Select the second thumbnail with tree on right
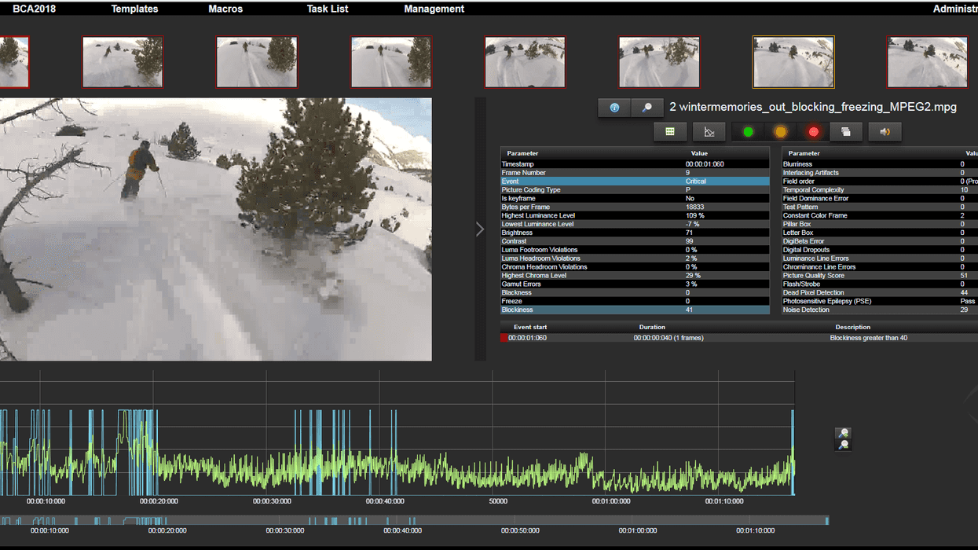The width and height of the screenshot is (978, 550). pyautogui.click(x=123, y=62)
